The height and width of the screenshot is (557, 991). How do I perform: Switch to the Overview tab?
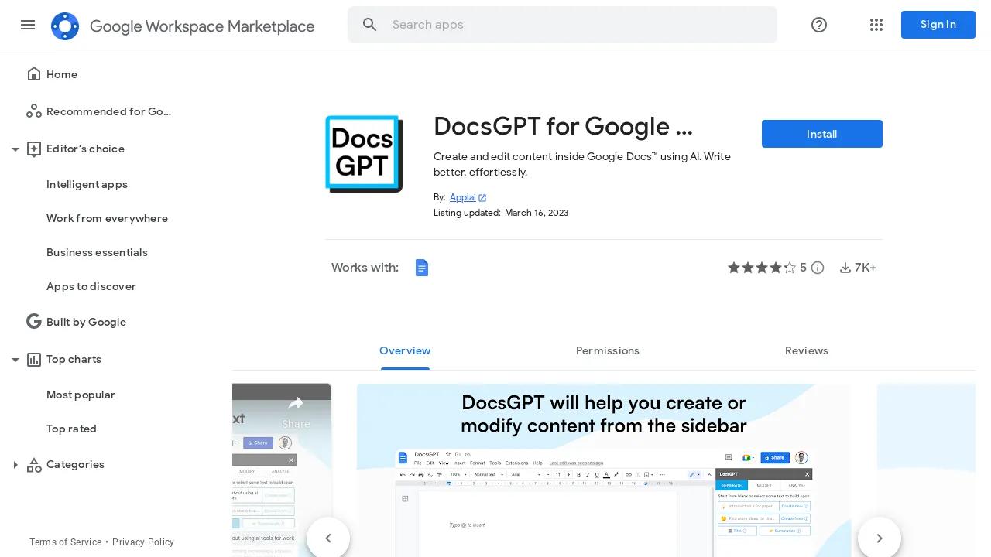coord(405,351)
